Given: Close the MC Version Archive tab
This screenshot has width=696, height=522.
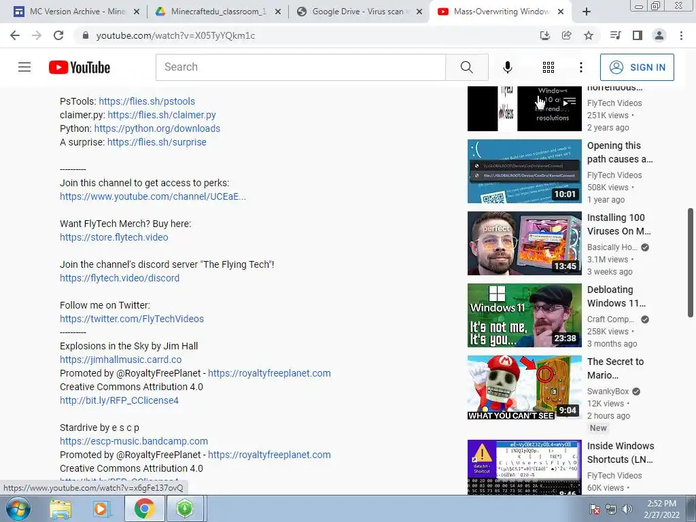Looking at the screenshot, I should pos(137,12).
